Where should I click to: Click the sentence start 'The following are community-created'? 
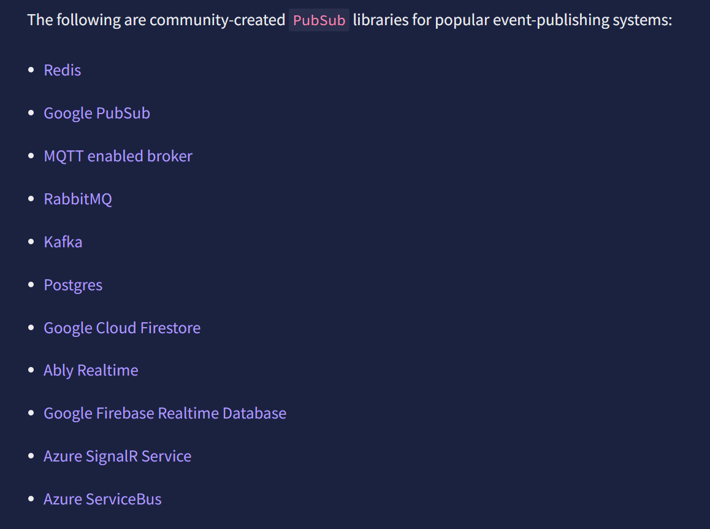point(156,20)
